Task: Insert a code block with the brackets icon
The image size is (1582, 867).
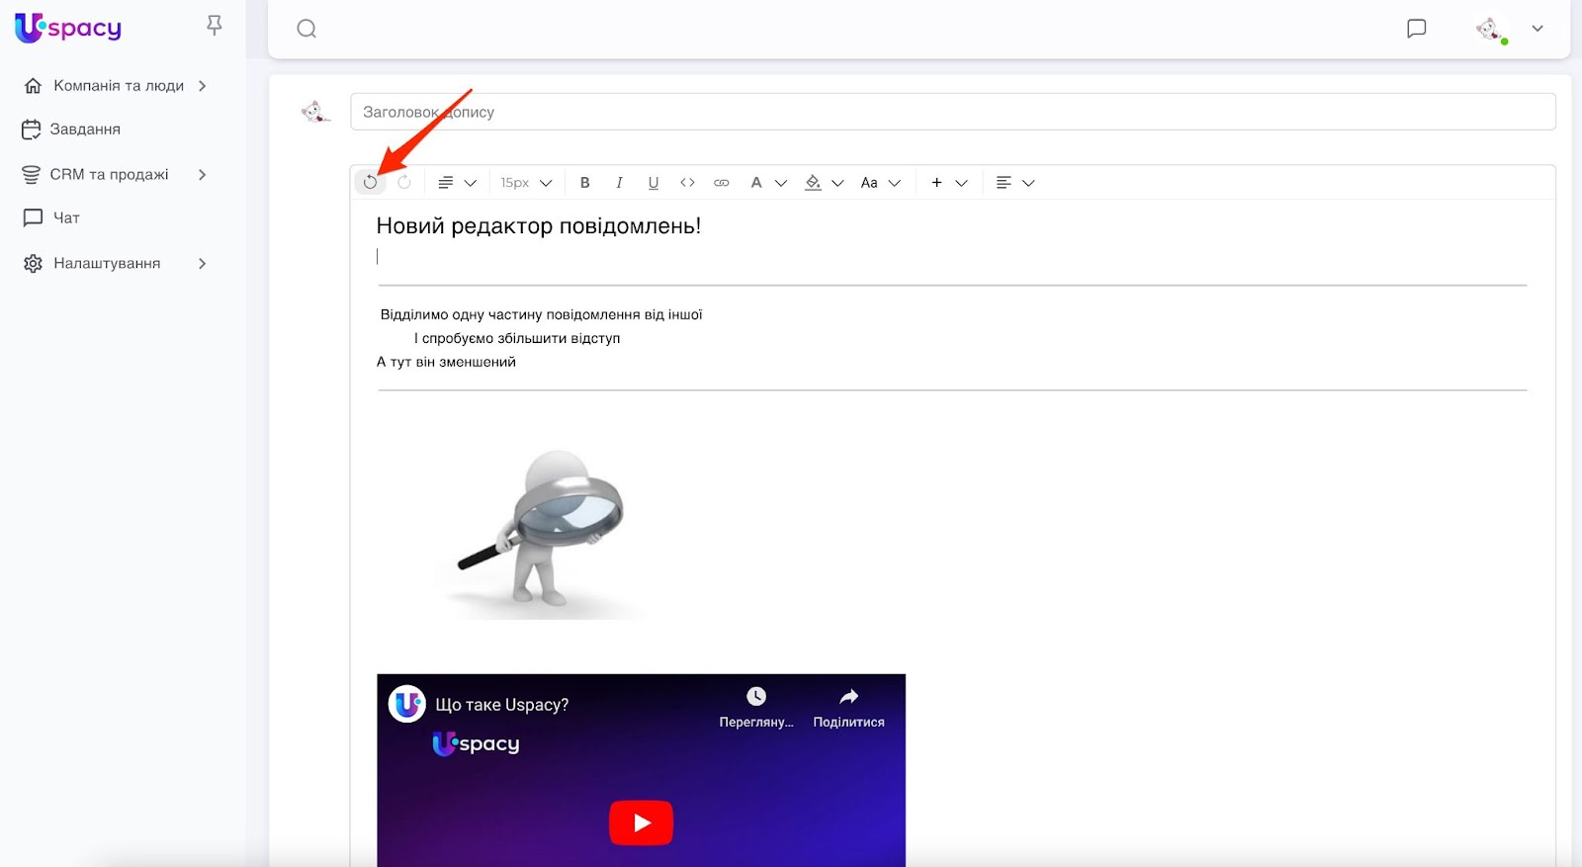Action: pyautogui.click(x=687, y=183)
